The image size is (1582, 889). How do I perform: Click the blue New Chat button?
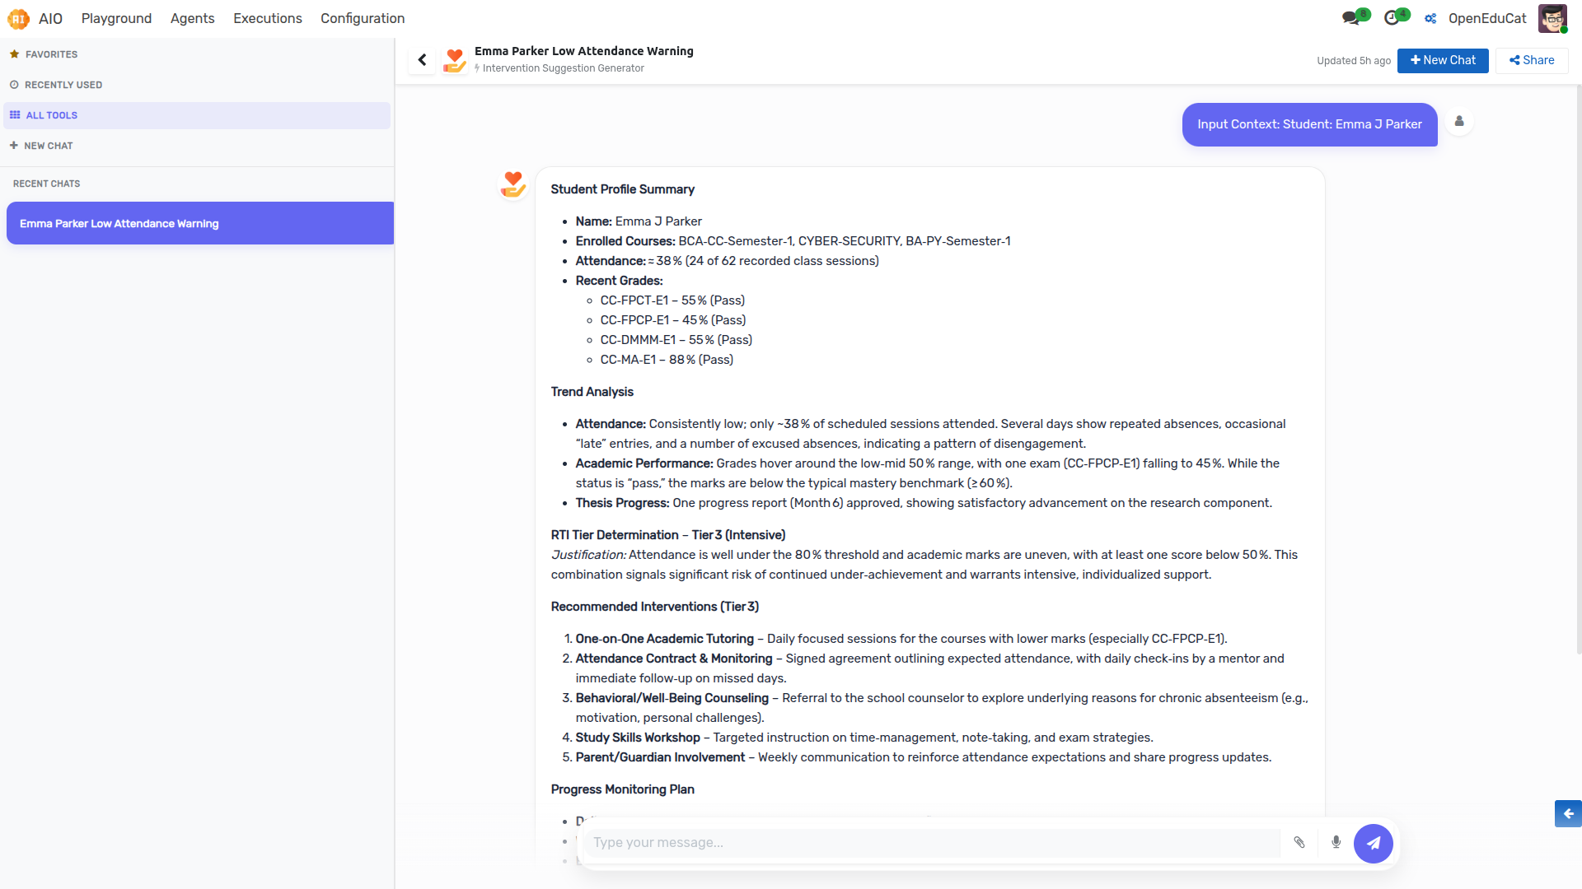coord(1443,60)
